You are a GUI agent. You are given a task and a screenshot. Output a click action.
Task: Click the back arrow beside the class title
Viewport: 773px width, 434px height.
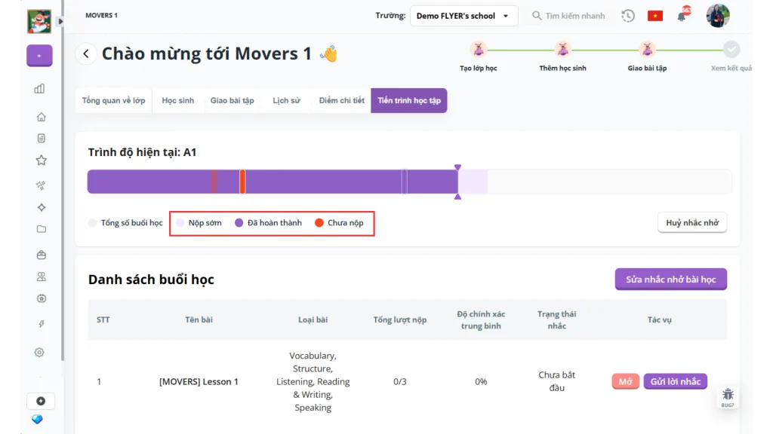(86, 53)
